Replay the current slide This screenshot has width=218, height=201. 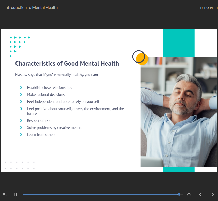pos(189,194)
